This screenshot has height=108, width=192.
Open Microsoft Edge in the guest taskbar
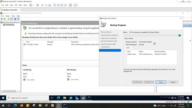(x=58, y=98)
